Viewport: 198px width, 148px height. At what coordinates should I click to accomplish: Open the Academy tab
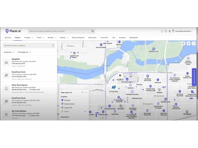tap(122, 37)
